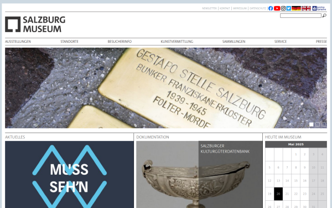Click the Gestapo Stelle Salzburg banner image
The height and width of the screenshot is (208, 332).
pos(166,88)
